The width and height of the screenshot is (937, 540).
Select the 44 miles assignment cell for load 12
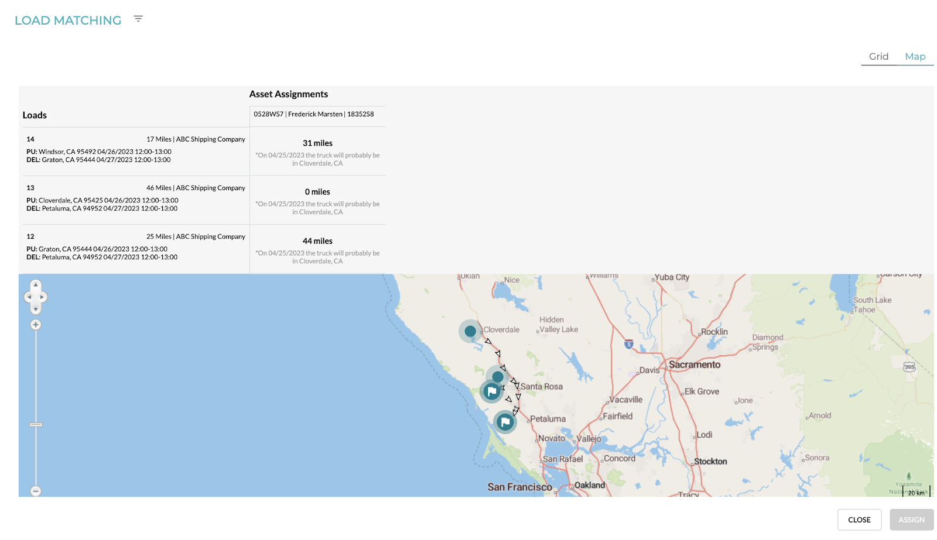coord(317,249)
